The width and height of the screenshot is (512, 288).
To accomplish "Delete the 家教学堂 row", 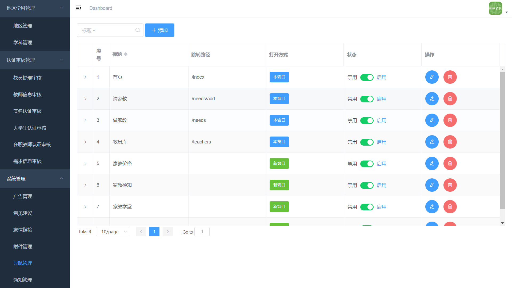I will [450, 207].
